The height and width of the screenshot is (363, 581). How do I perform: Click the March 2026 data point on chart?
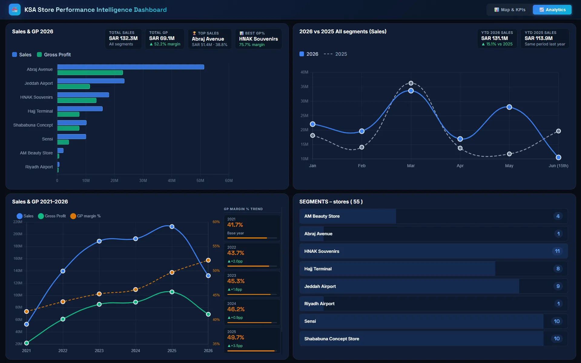coord(411,91)
